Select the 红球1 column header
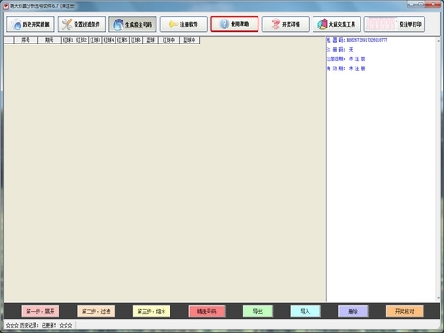Viewport: 444px width, 333px height. [x=68, y=40]
